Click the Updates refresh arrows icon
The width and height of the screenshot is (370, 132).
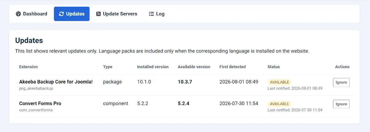click(x=61, y=14)
